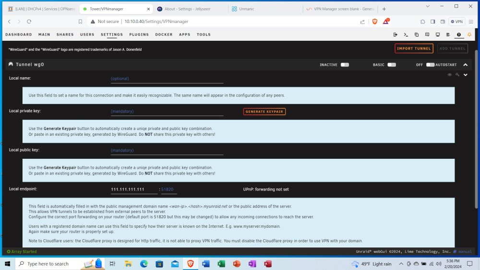Open the MAIN menu
The width and height of the screenshot is (480, 270).
(44, 35)
